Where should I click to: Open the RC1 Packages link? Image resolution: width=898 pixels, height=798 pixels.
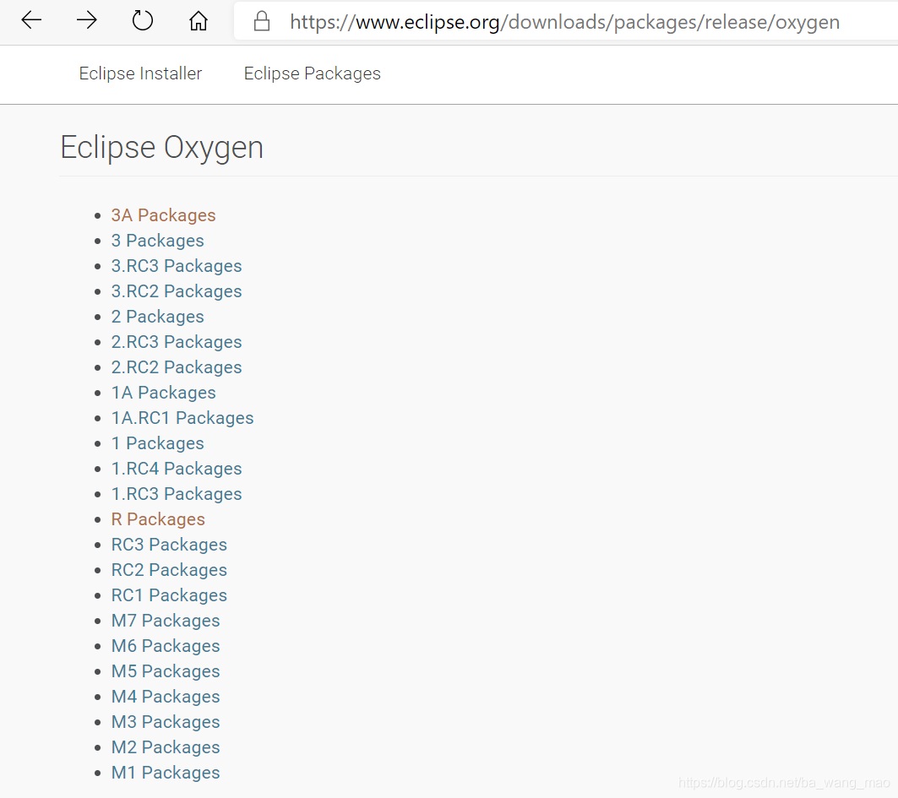coord(169,595)
